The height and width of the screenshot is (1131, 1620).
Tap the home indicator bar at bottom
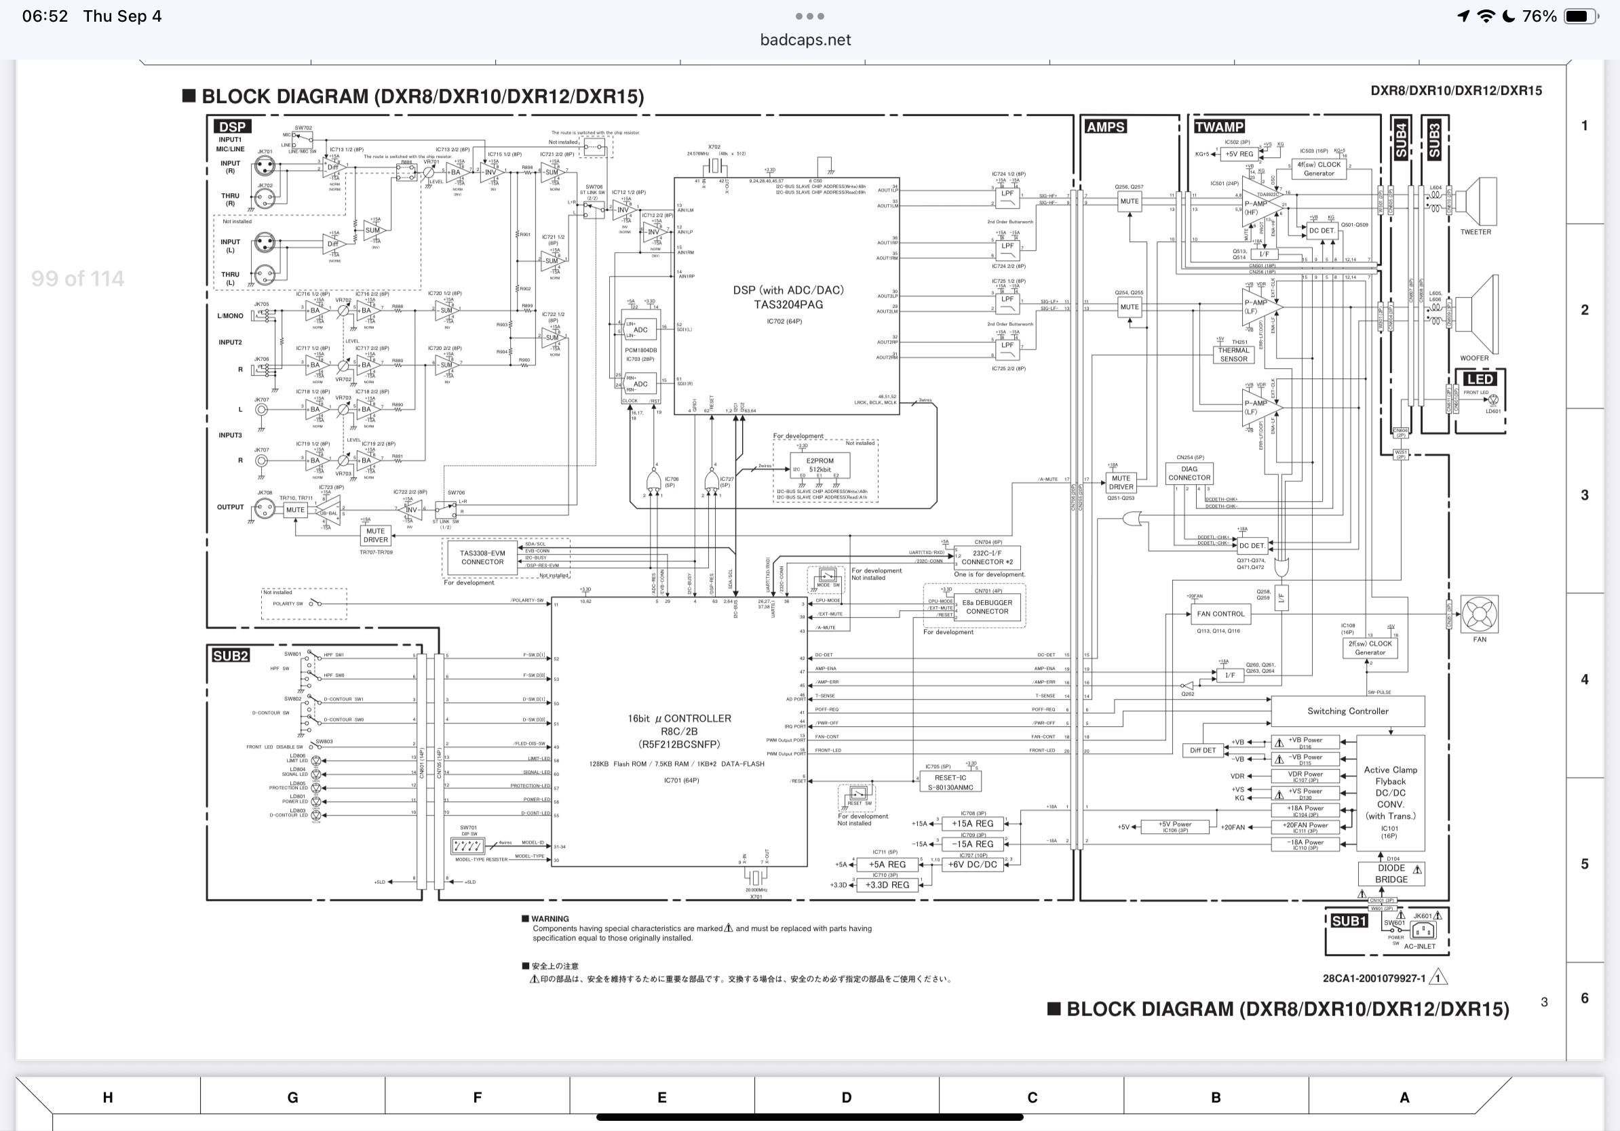click(809, 1117)
